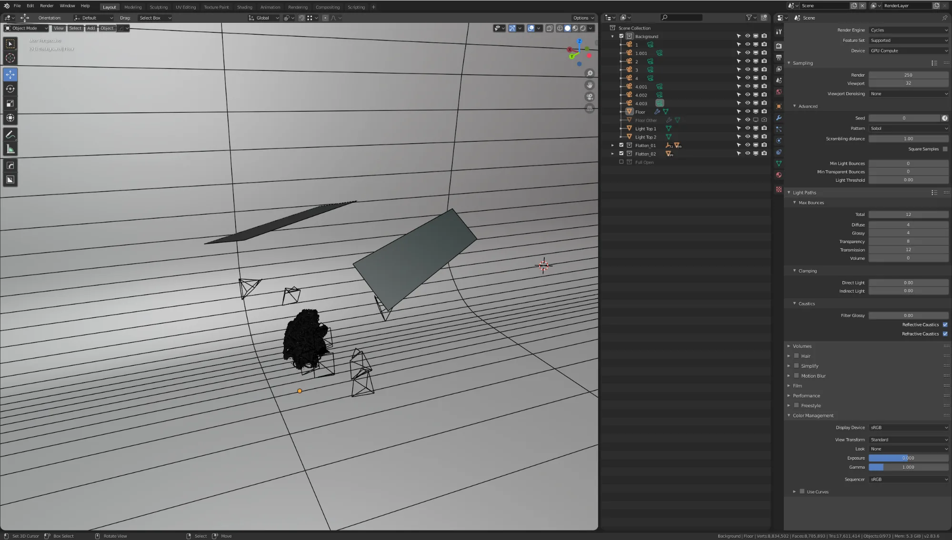Switch perspective/orthographic grid icon
952x540 pixels.
click(x=590, y=108)
